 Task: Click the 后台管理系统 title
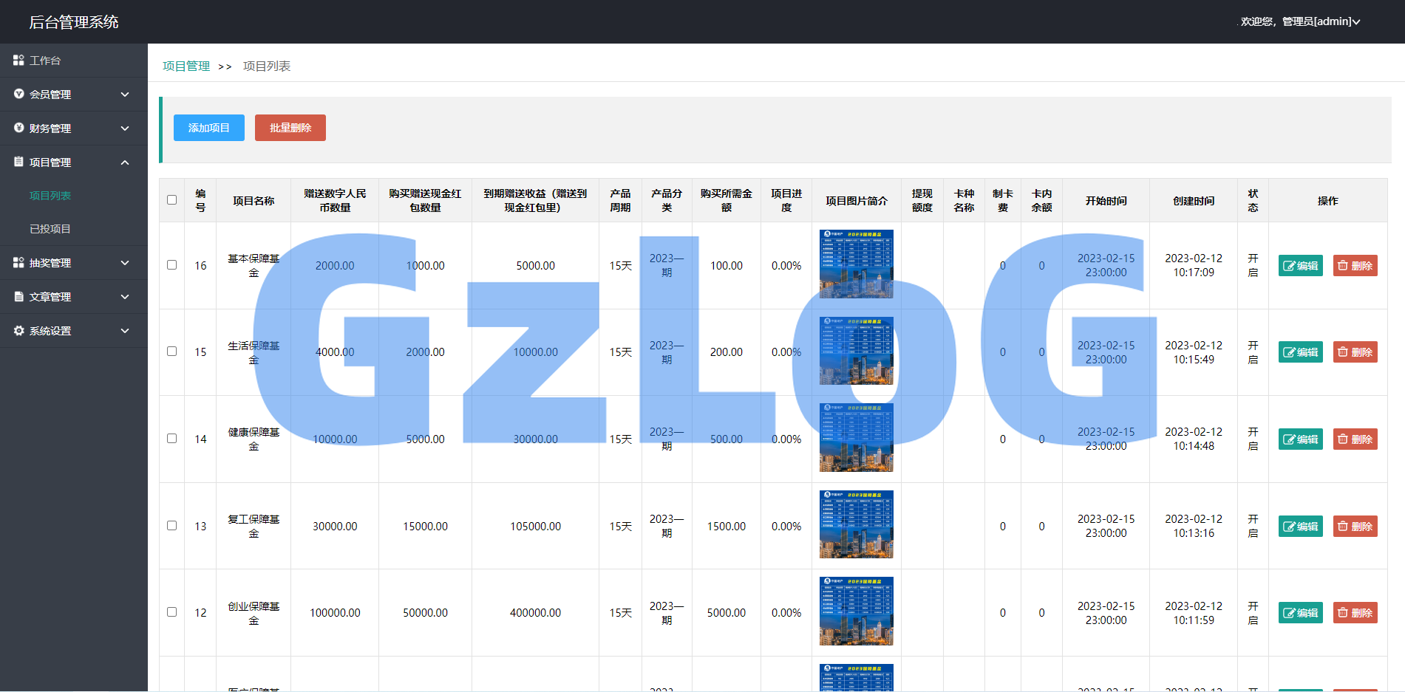pos(74,22)
